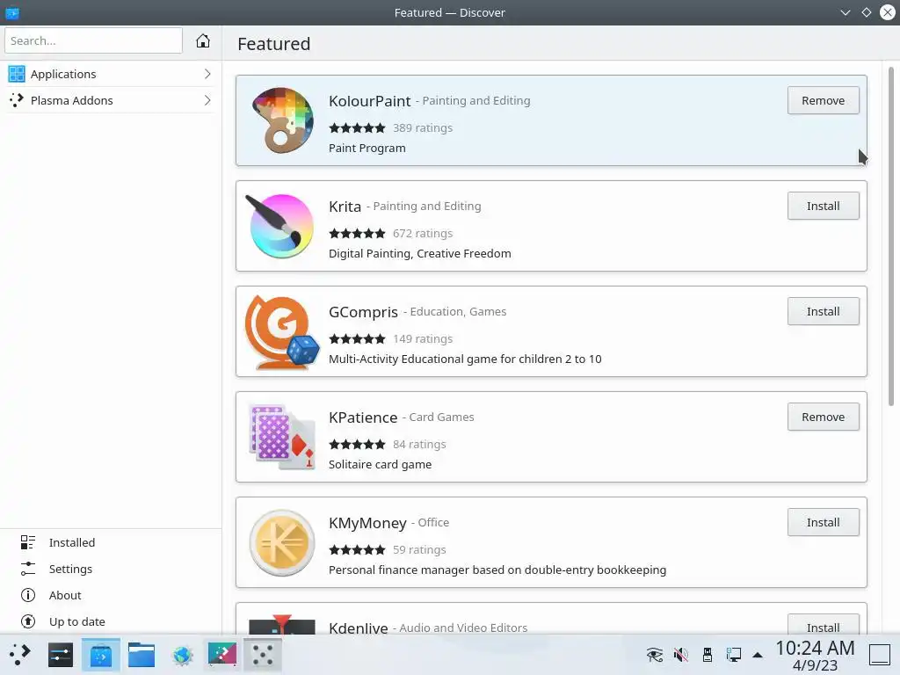This screenshot has width=900, height=675.
Task: Click the '59 ratings' text for KMyMoney
Action: [419, 550]
